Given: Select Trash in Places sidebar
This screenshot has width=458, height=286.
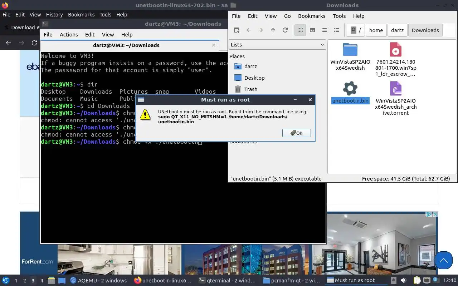Looking at the screenshot, I should click(251, 89).
